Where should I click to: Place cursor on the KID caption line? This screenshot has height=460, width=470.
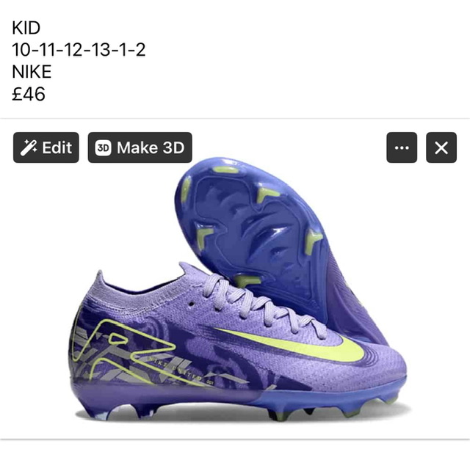click(26, 28)
